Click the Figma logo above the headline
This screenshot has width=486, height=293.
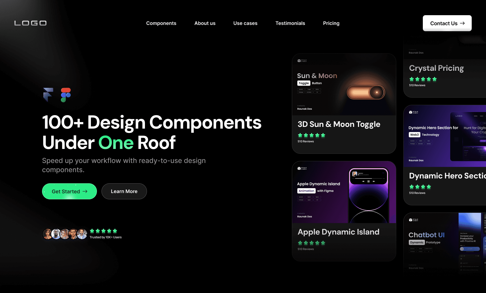tap(66, 95)
